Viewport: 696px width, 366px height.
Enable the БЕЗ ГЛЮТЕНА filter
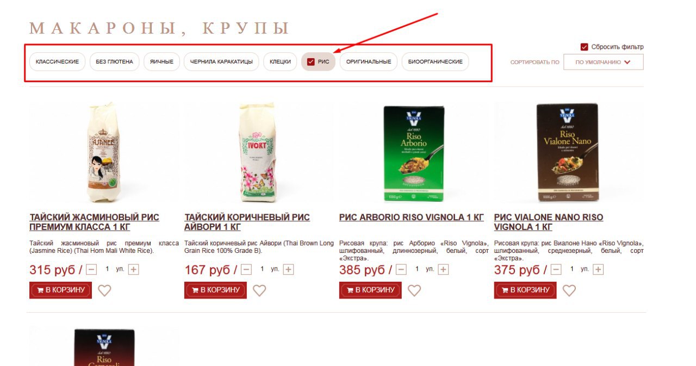(114, 62)
